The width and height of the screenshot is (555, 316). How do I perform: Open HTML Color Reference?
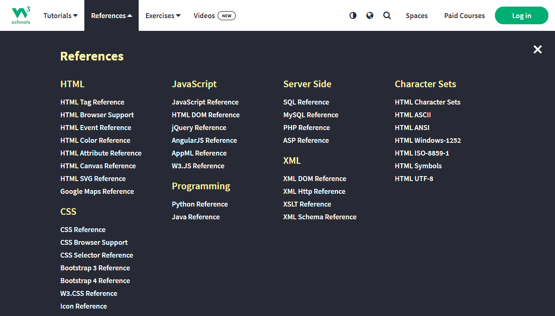(95, 140)
